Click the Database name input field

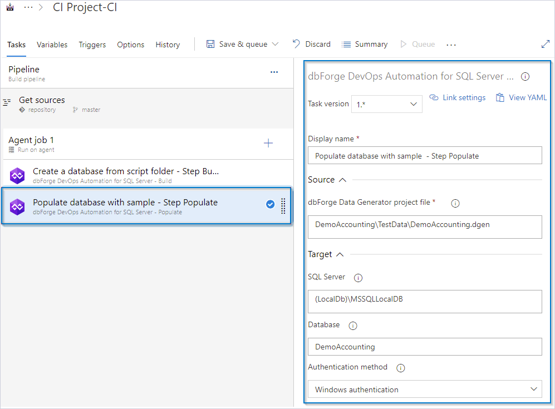(425, 346)
